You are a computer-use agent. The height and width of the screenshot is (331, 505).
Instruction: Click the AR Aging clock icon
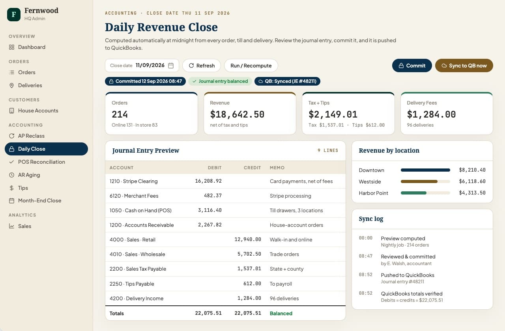(x=11, y=175)
